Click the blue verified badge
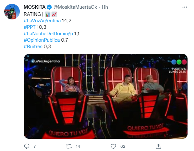This screenshot has width=194, height=151. pos(49,7)
